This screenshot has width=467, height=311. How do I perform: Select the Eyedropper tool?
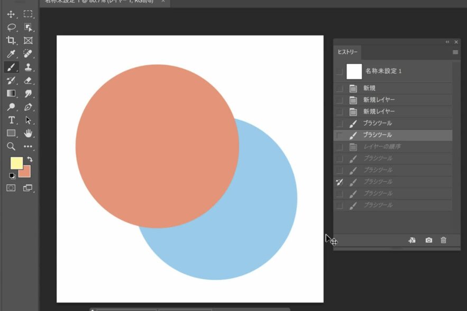(11, 54)
